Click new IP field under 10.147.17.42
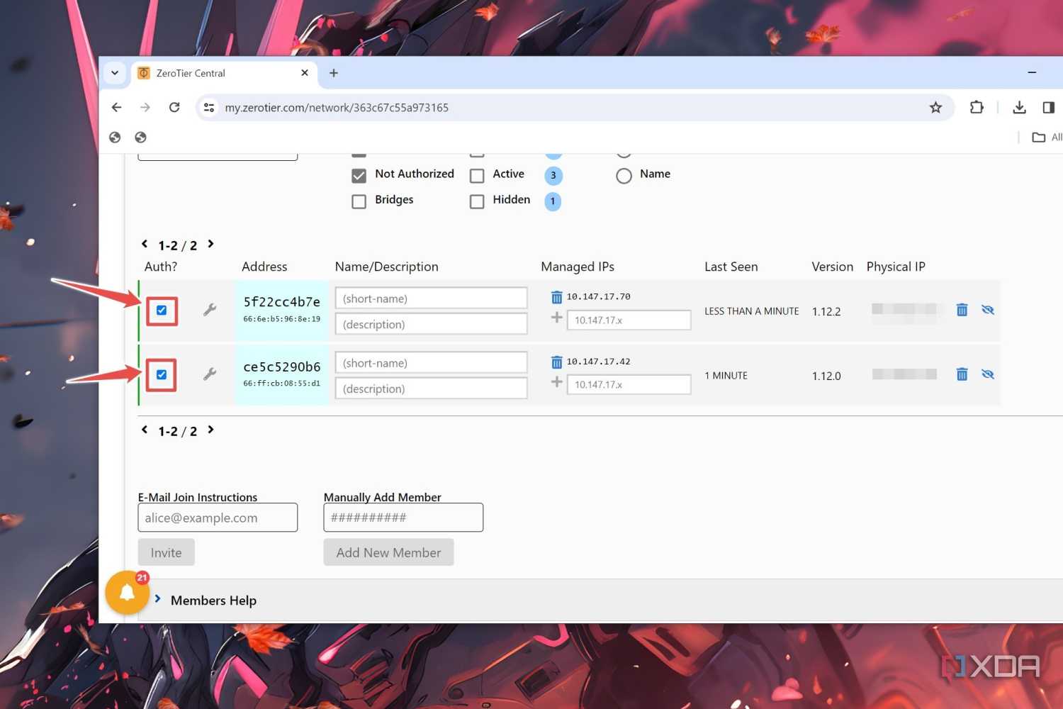Image resolution: width=1063 pixels, height=709 pixels. pos(629,384)
